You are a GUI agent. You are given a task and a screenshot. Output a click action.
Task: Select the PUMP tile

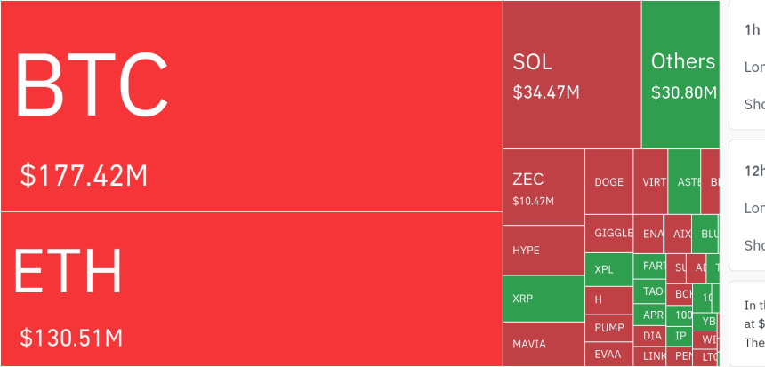(x=608, y=327)
